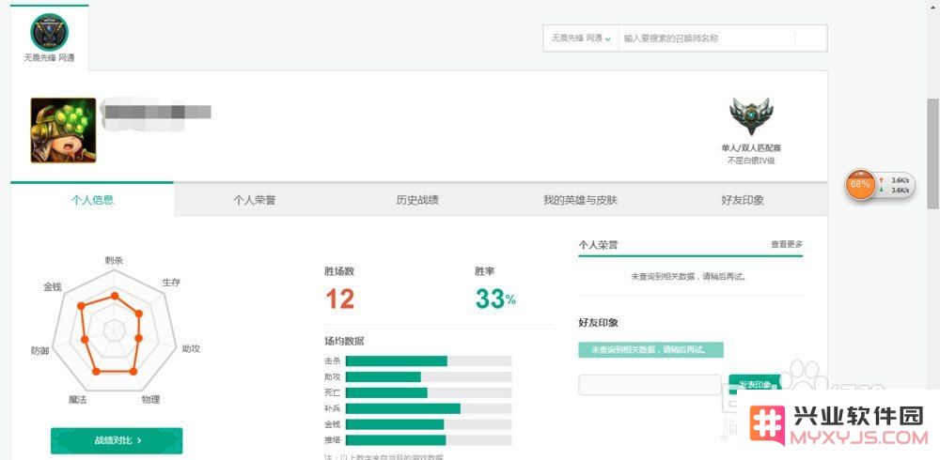The height and width of the screenshot is (460, 940).
Task: Click the 防御 radar chart label
Action: point(39,352)
